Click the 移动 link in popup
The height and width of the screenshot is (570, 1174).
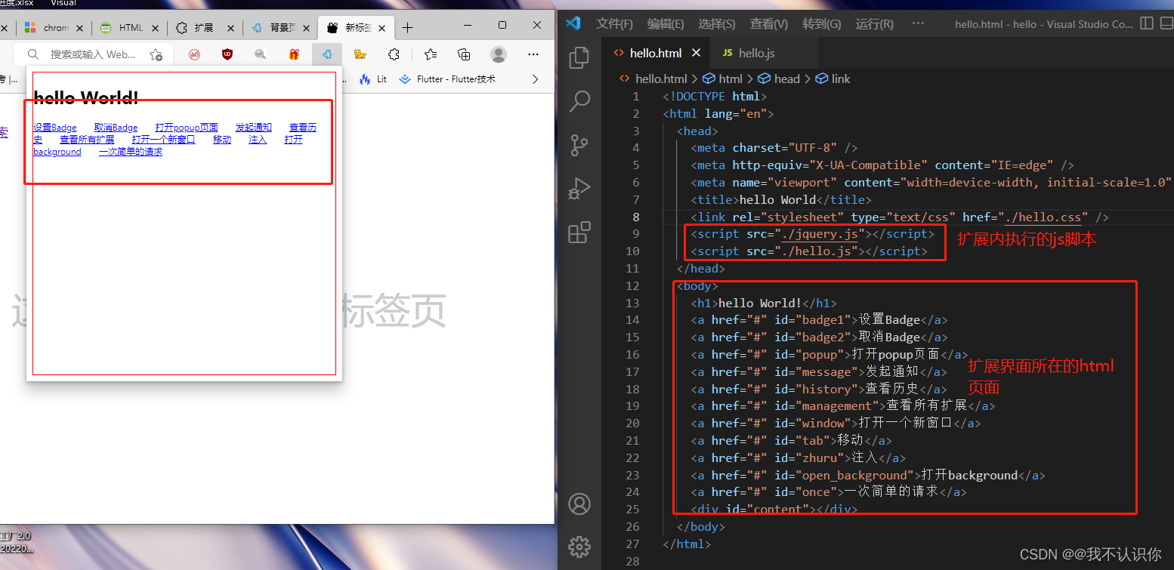click(222, 140)
